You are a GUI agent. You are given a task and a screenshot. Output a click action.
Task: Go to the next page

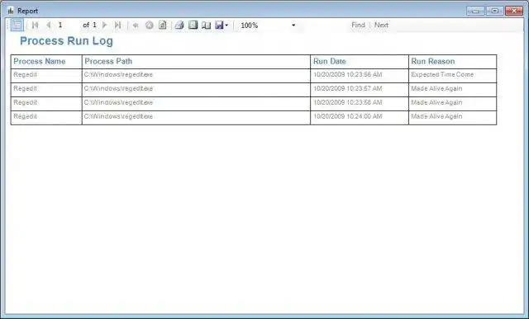pos(105,25)
